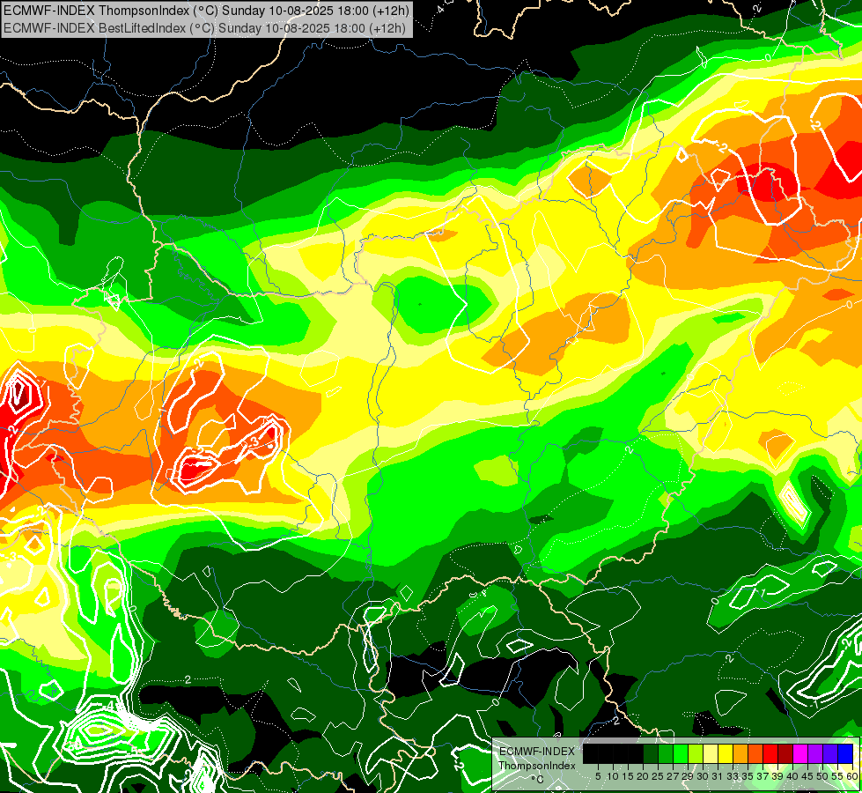Select the medium green 25–27 legend swatch
Viewport: 862px width, 793px height.
point(666,753)
